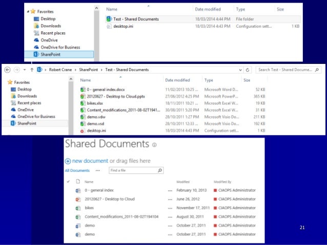Expand chevron after Robert Crane breadcrumb
This screenshot has width=327, height=245.
(x=75, y=70)
